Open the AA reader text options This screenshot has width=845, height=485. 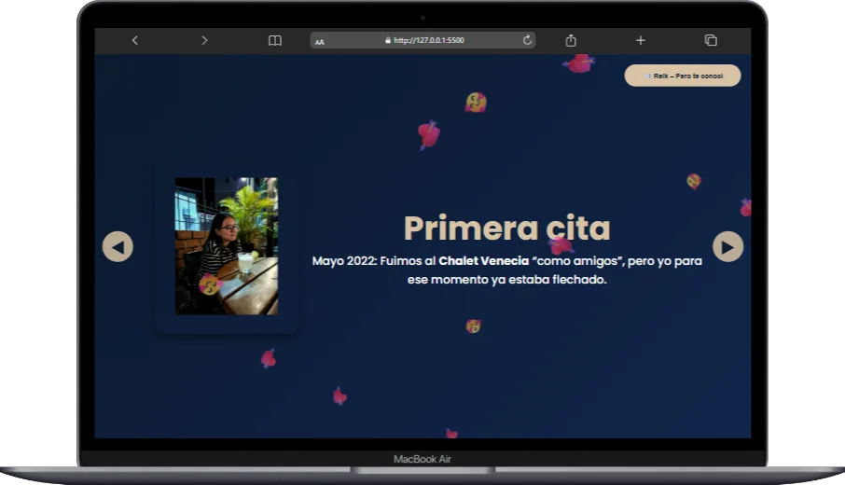(x=320, y=41)
